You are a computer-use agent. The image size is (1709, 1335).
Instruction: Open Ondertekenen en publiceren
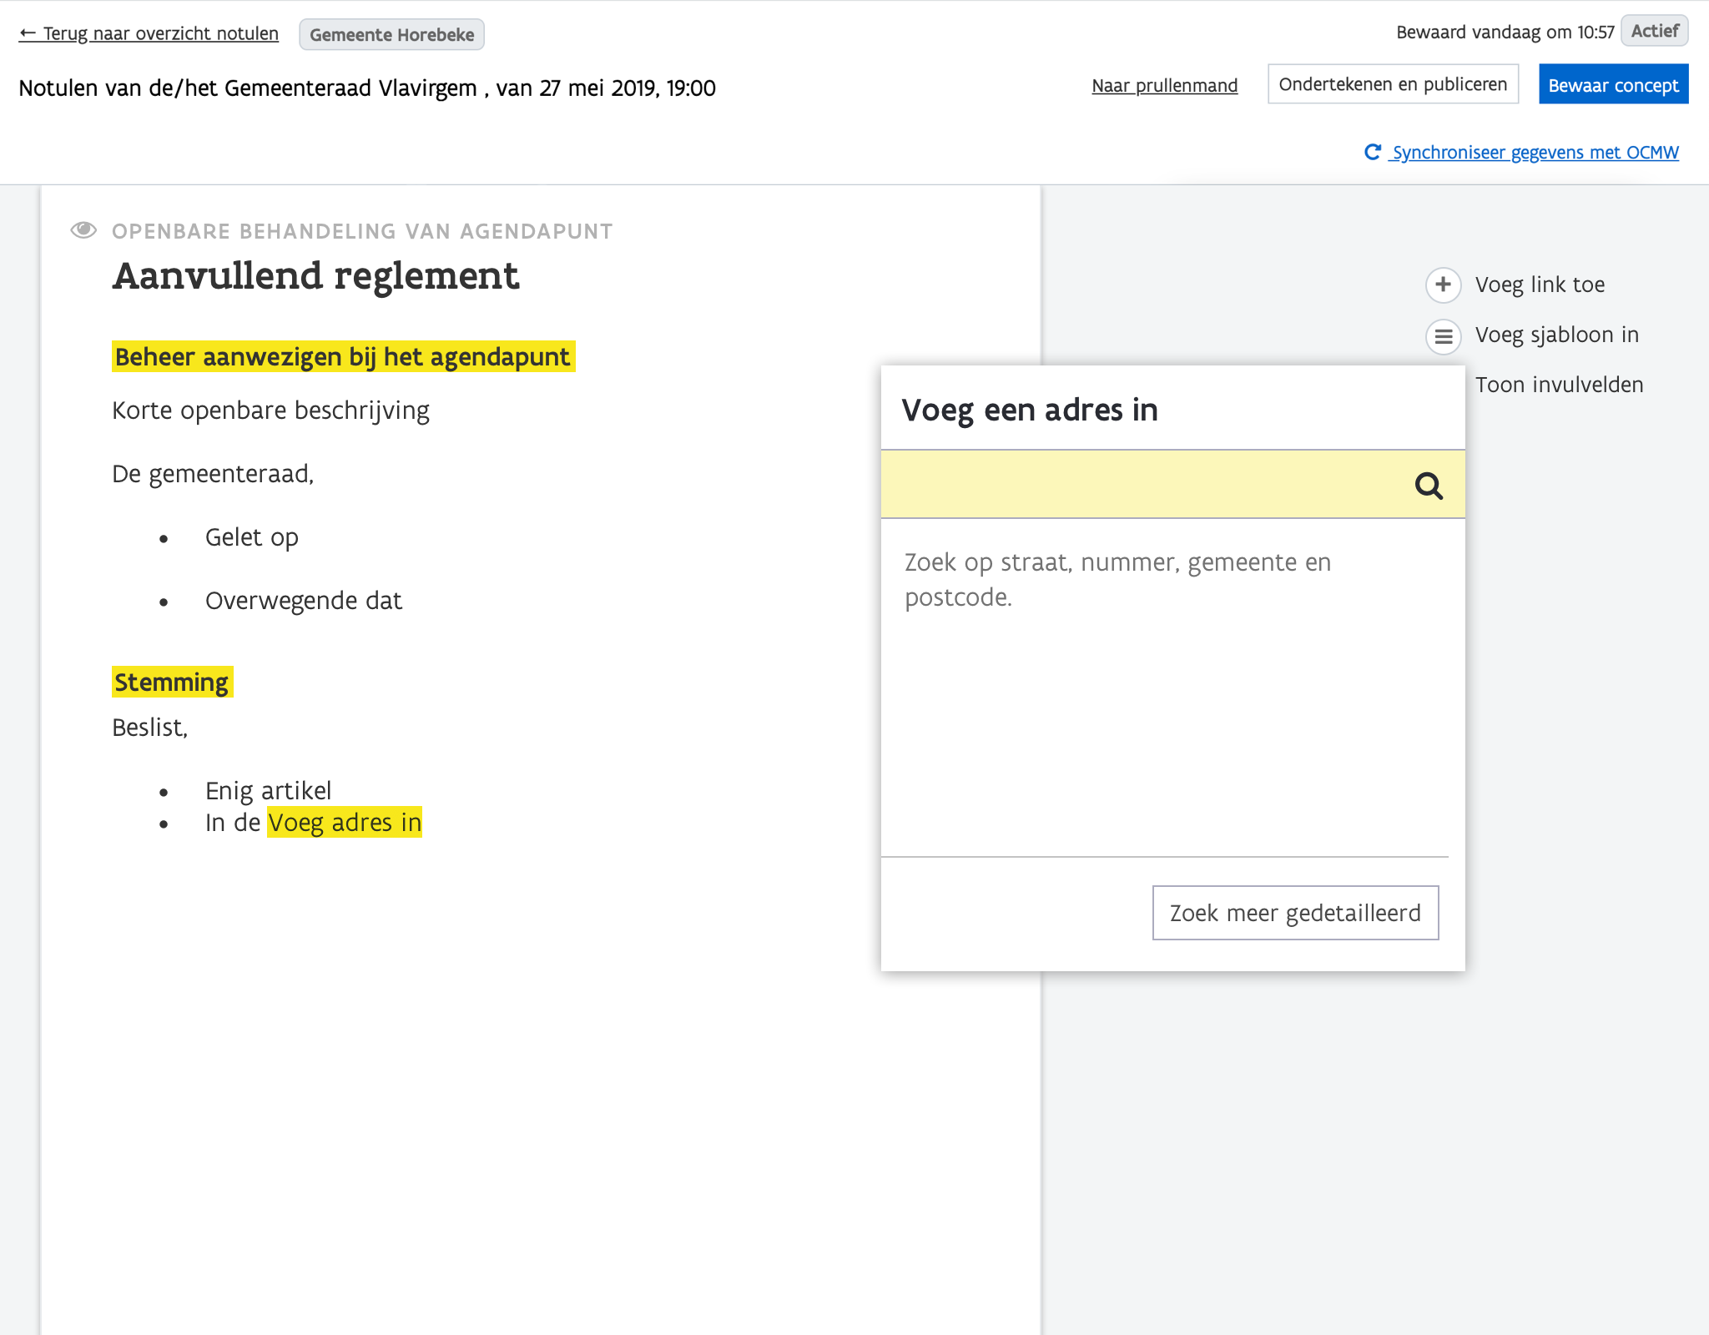pos(1392,84)
